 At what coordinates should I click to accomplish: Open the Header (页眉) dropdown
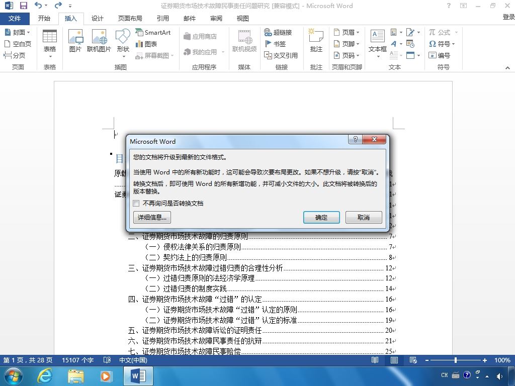(x=347, y=32)
